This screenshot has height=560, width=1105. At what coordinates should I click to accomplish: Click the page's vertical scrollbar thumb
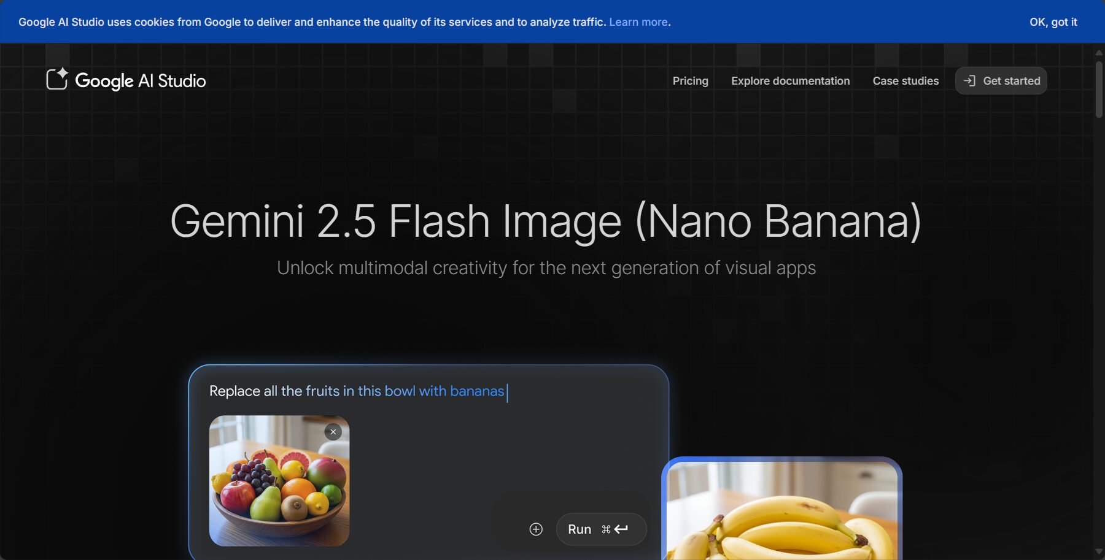[1099, 89]
